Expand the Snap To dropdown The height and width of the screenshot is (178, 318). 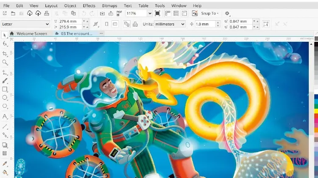click(210, 14)
